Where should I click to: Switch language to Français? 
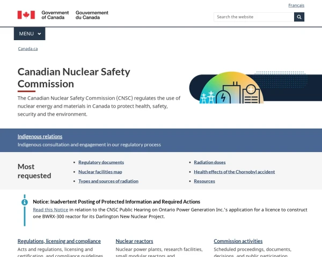point(296,5)
